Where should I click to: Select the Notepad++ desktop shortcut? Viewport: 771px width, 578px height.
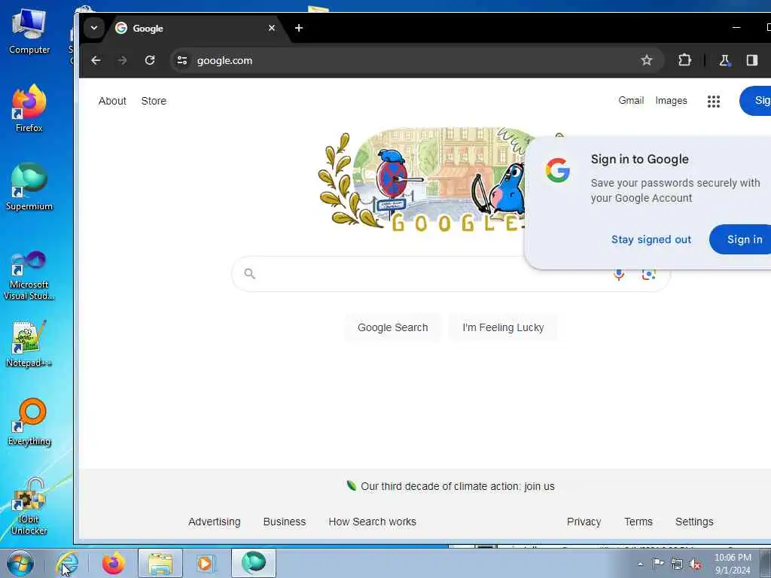[x=29, y=343]
